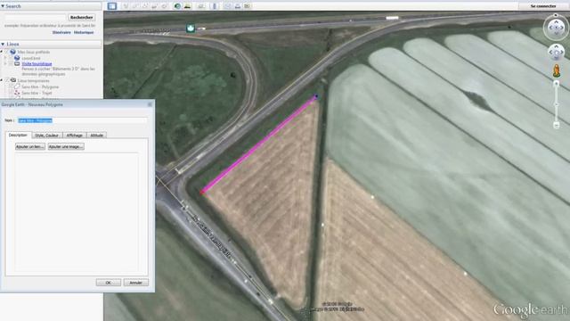Select the coord.kml tree entry
This screenshot has height=321, width=570.
click(31, 58)
